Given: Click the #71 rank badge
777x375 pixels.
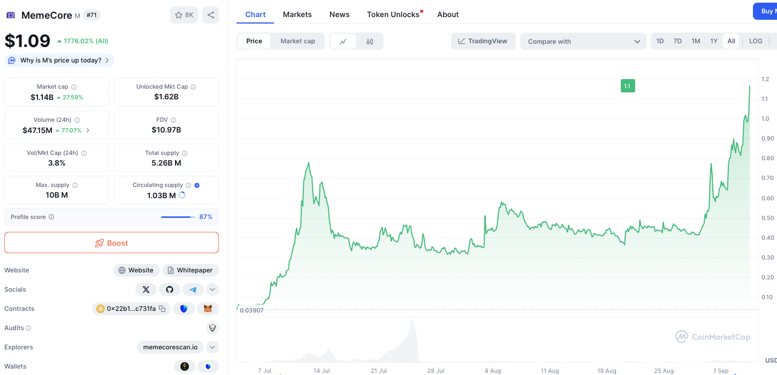Looking at the screenshot, I should (92, 15).
